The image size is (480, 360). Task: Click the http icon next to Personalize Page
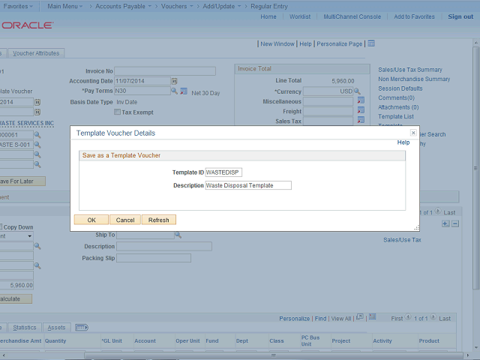click(x=371, y=43)
